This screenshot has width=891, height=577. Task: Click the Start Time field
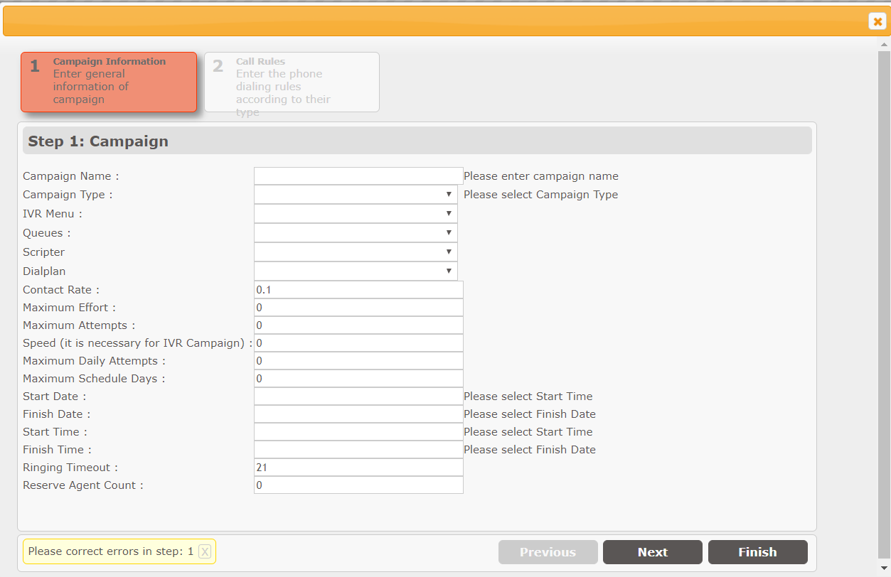click(x=358, y=432)
